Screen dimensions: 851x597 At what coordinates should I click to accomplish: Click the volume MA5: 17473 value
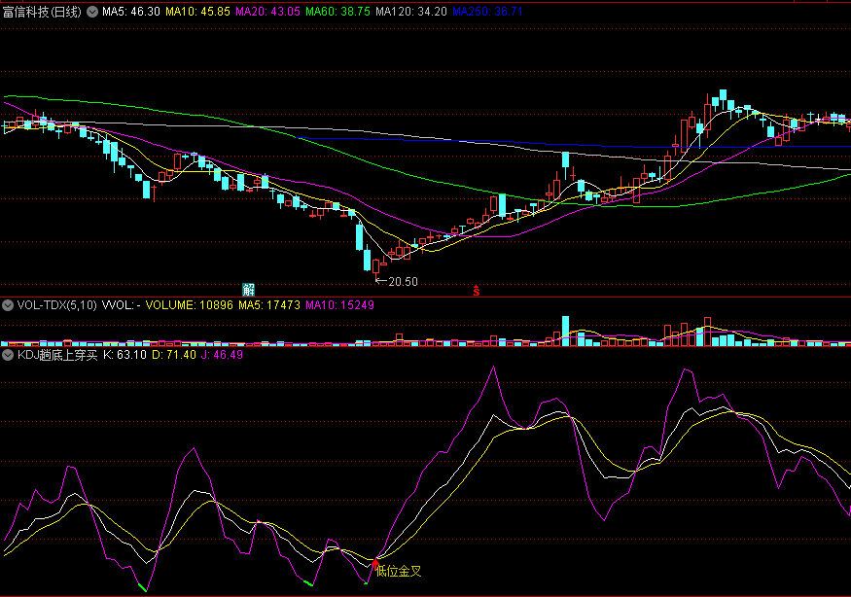(269, 305)
